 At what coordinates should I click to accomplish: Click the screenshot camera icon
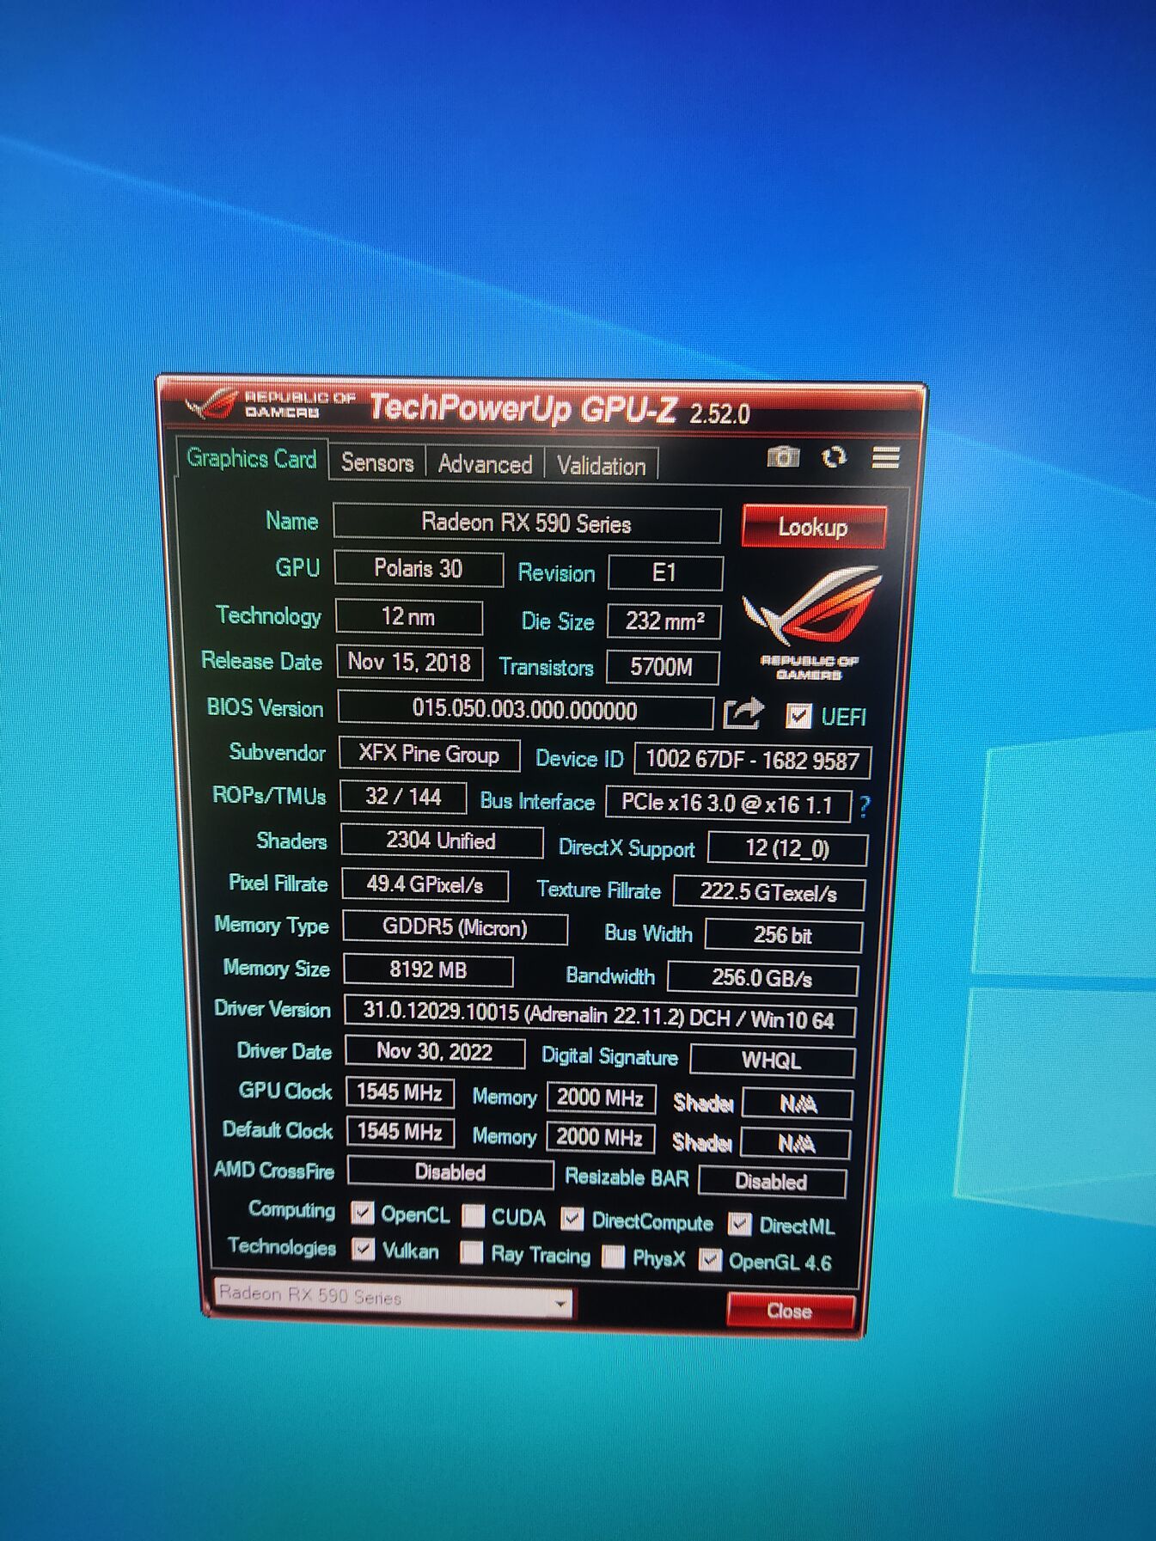[783, 456]
